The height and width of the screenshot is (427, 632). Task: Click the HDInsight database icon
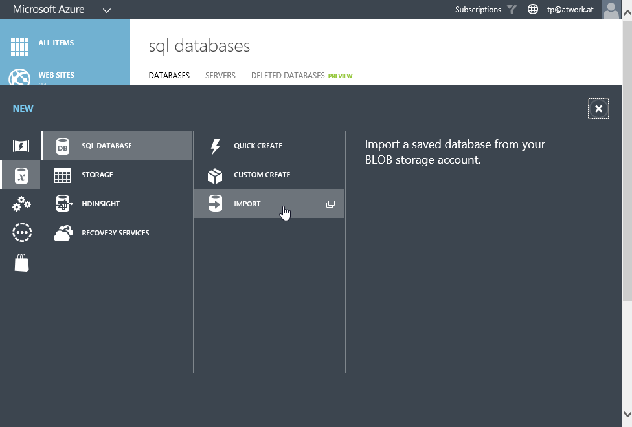(x=63, y=204)
